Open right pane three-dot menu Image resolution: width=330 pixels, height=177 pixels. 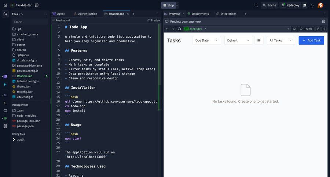click(325, 14)
